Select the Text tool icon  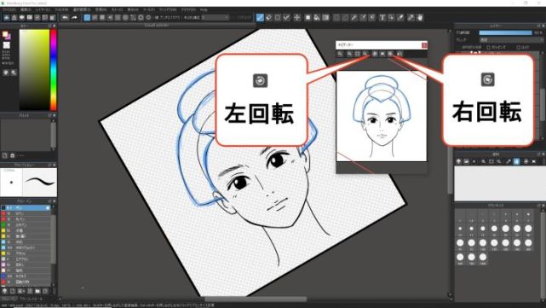(x=382, y=17)
